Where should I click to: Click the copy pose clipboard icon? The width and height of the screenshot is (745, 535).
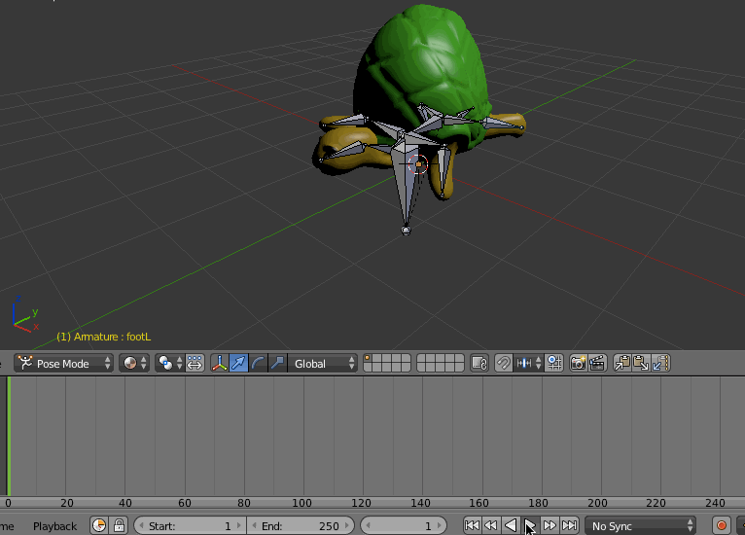pos(621,364)
